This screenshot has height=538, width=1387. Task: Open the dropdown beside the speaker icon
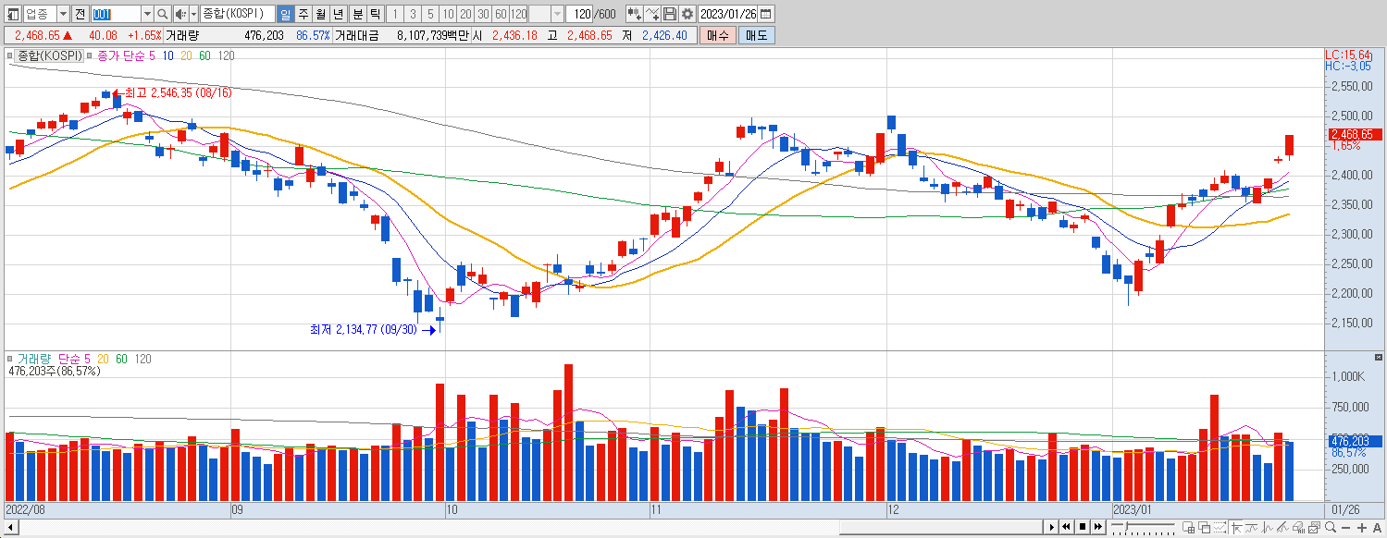click(x=193, y=14)
